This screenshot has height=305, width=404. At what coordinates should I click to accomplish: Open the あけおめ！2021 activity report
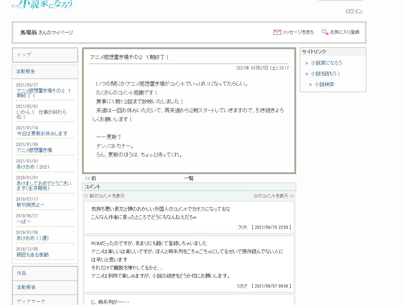pyautogui.click(x=33, y=167)
